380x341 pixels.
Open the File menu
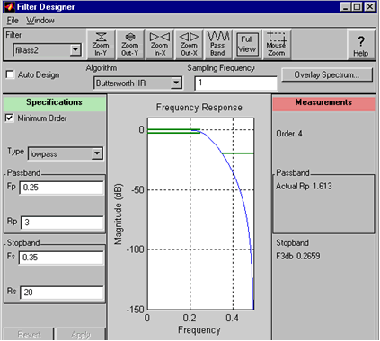coord(13,21)
